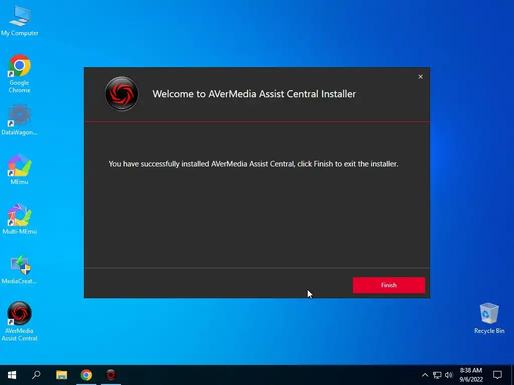
Task: Select the DataWagon desktop shortcut
Action: [x=20, y=120]
